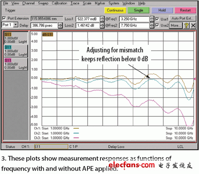Open the Calibration menu
The image size is (199, 174).
60,3
